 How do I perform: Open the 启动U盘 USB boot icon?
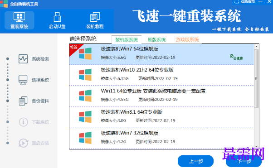coord(57,17)
